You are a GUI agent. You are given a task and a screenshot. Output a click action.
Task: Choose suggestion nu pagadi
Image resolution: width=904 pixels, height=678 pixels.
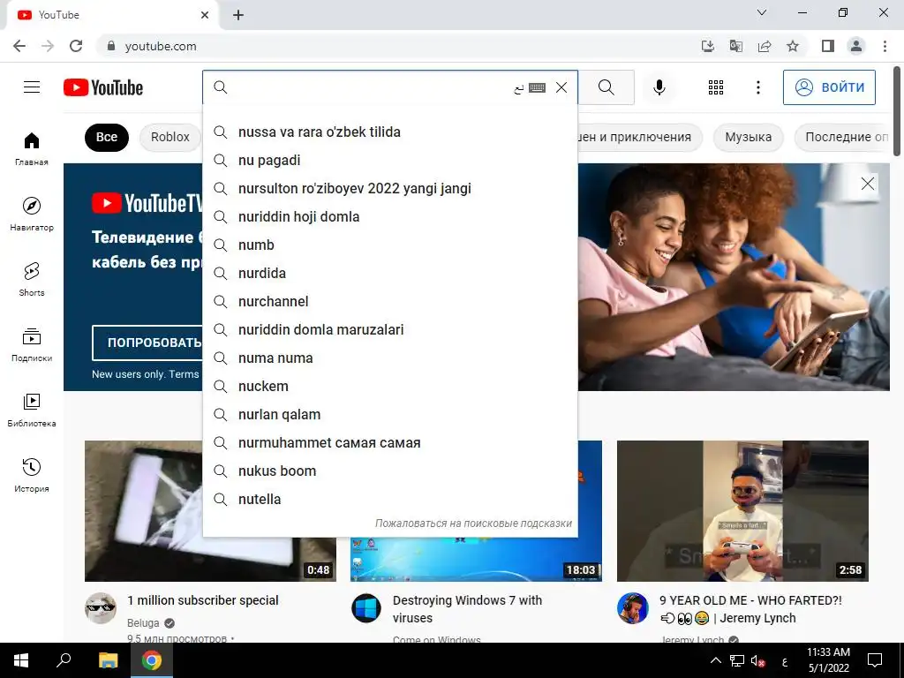(x=389, y=161)
